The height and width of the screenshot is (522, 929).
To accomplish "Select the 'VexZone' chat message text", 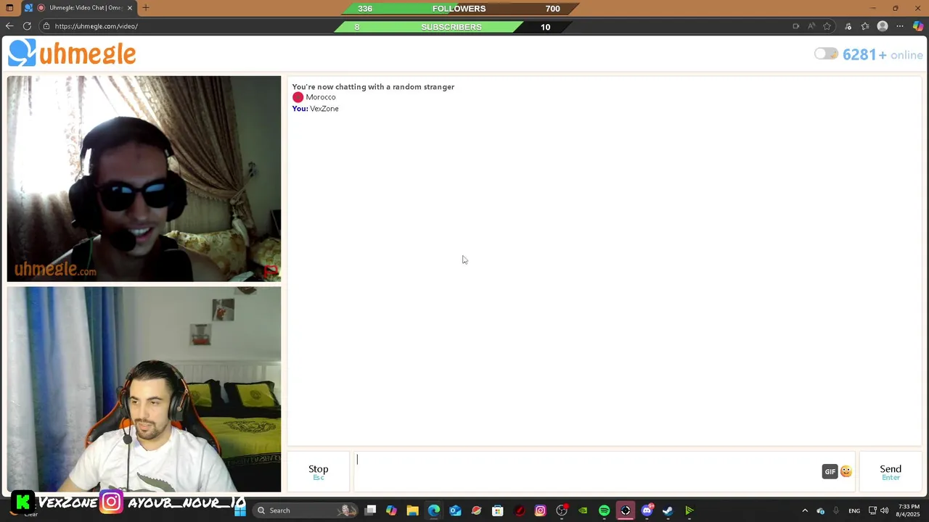I will pos(324,109).
